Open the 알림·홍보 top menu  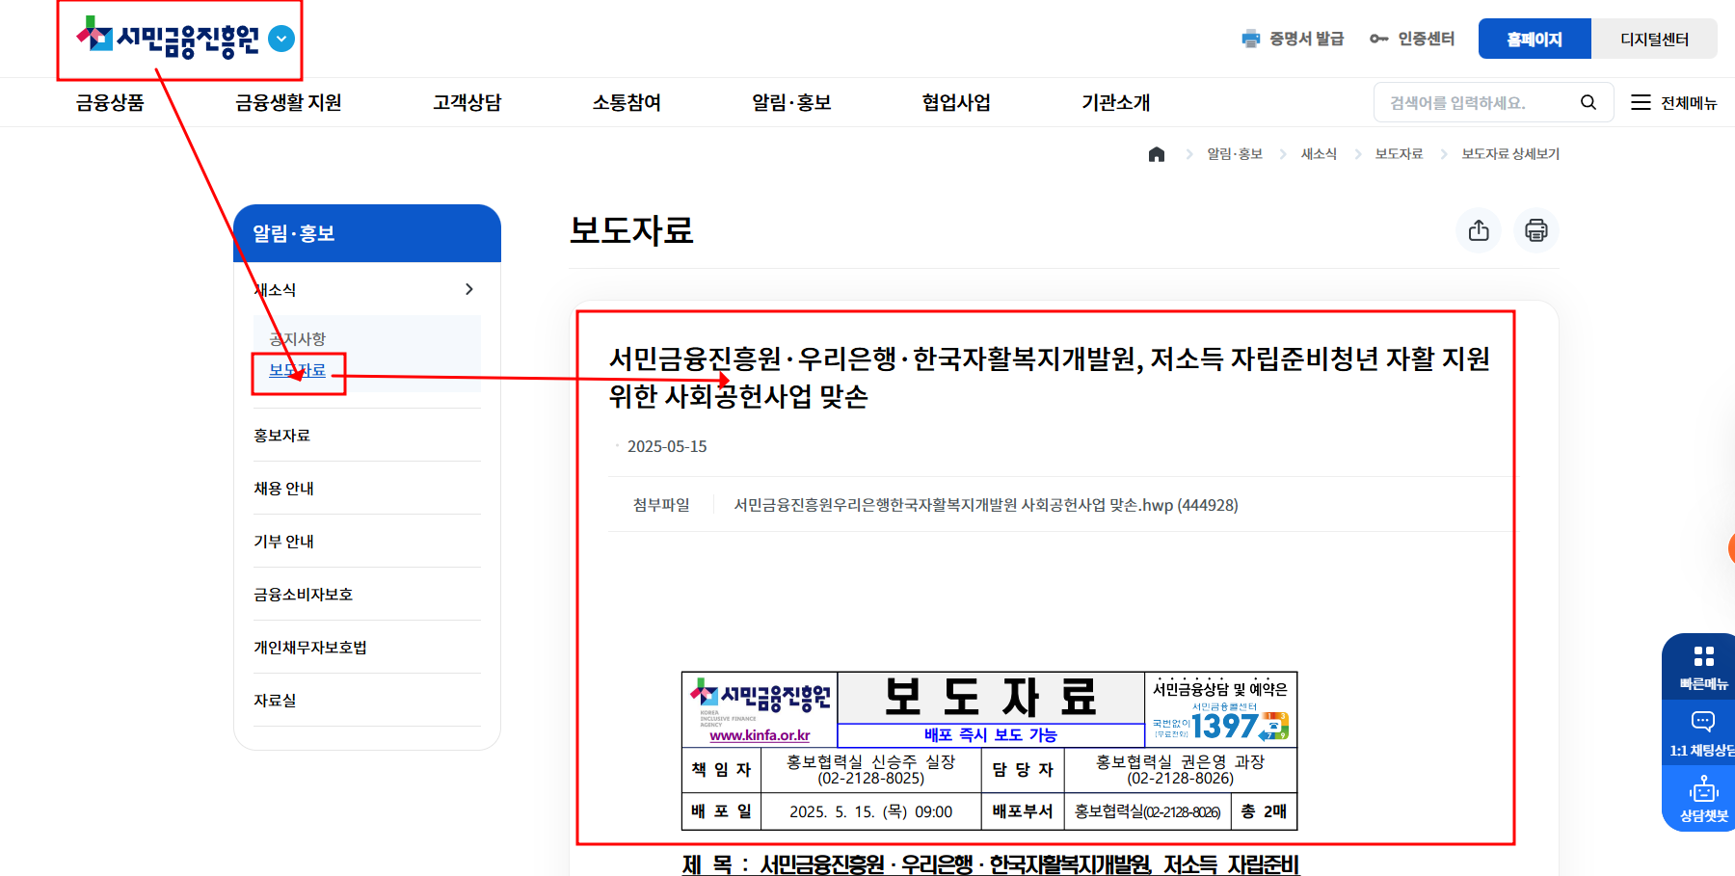pos(791,102)
